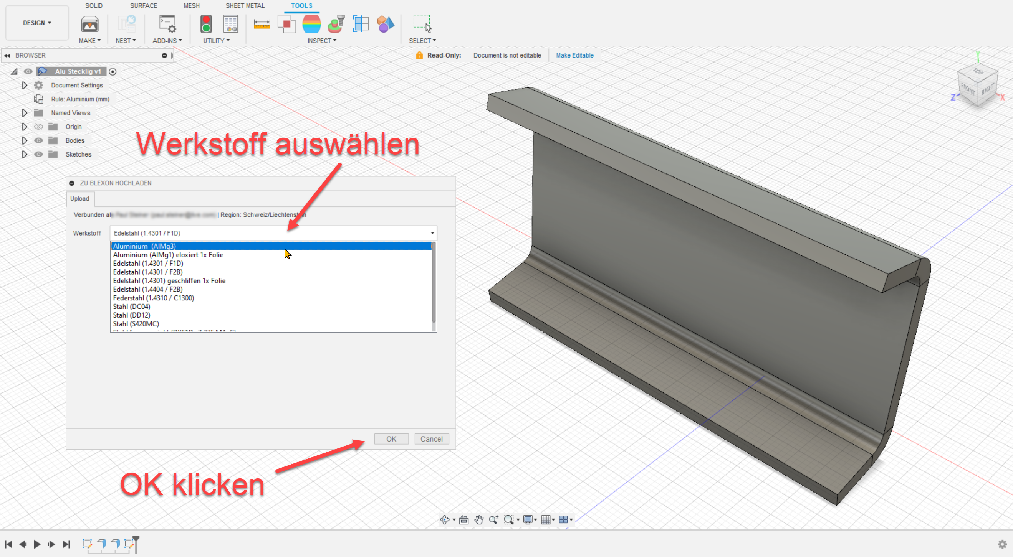Show the hidden Origin folder
This screenshot has width=1013, height=557.
click(38, 127)
